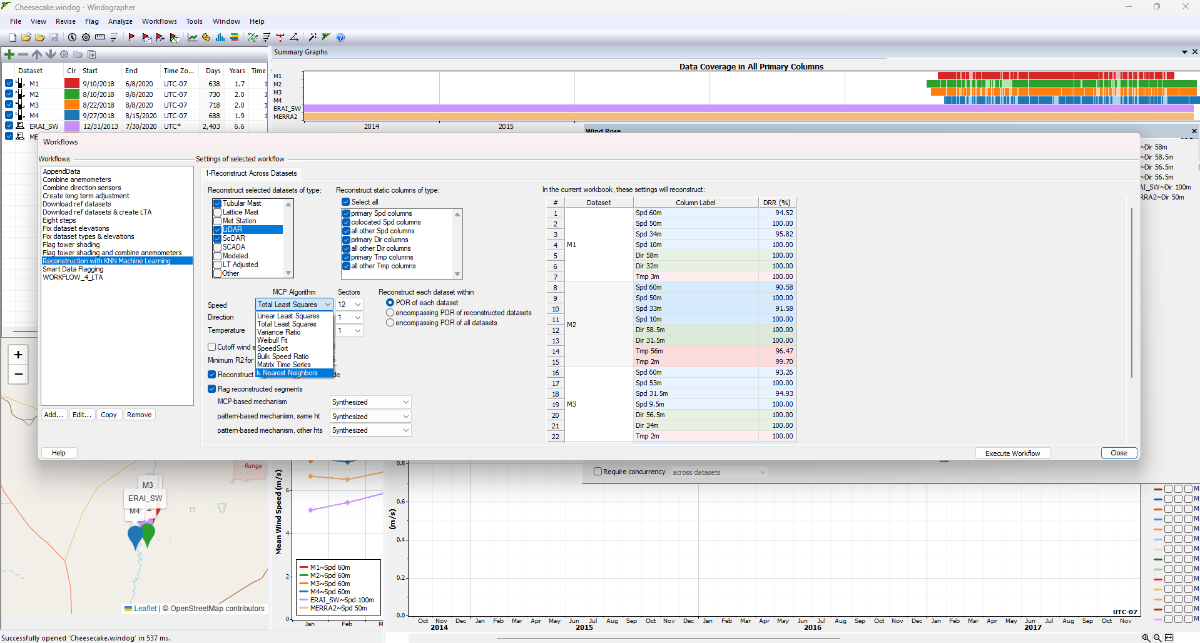Select the POR of each dataset radio button

point(390,303)
